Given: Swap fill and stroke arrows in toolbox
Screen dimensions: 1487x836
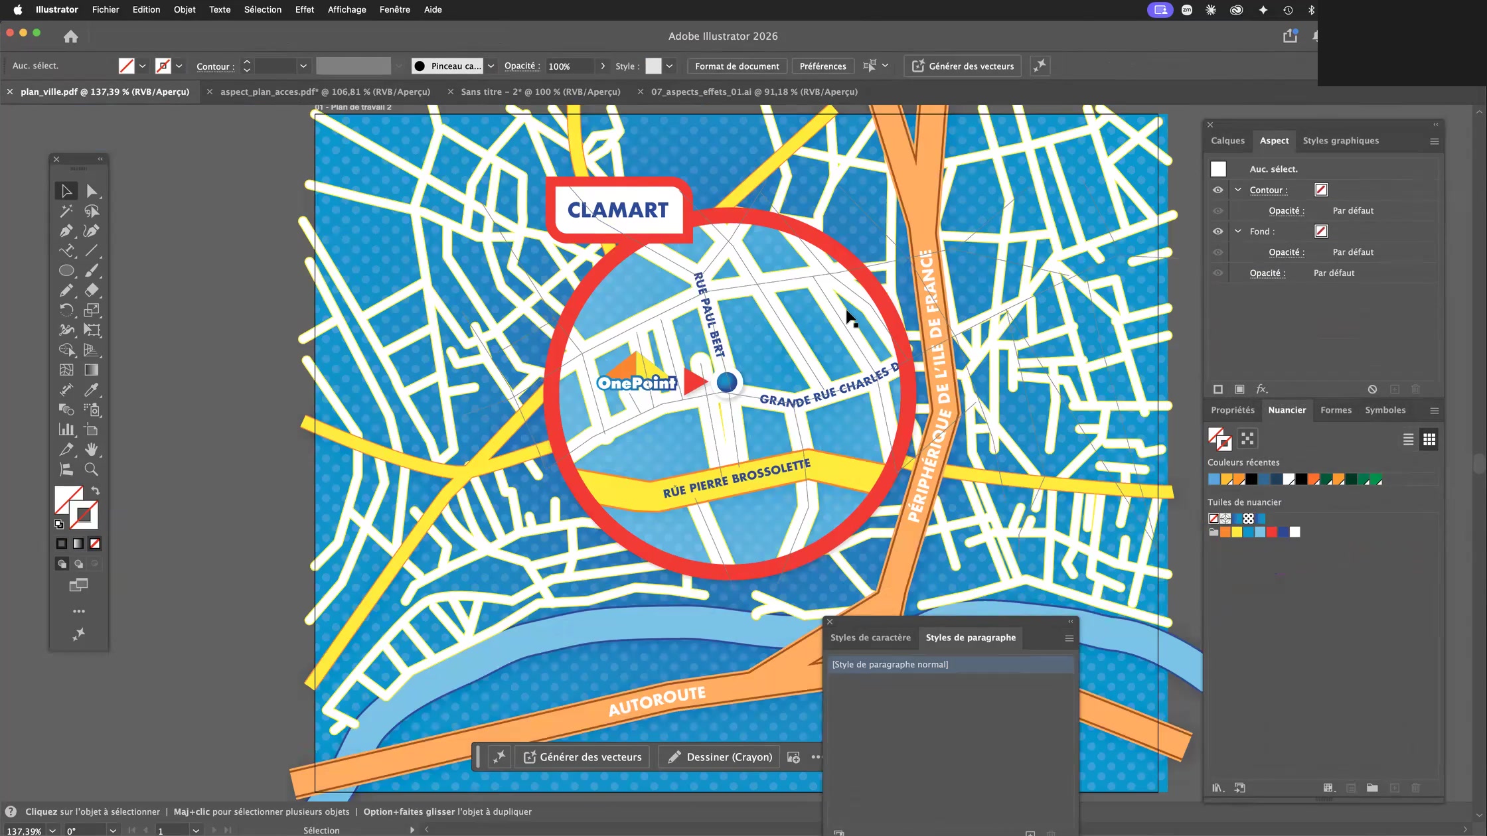Looking at the screenshot, I should click(96, 491).
